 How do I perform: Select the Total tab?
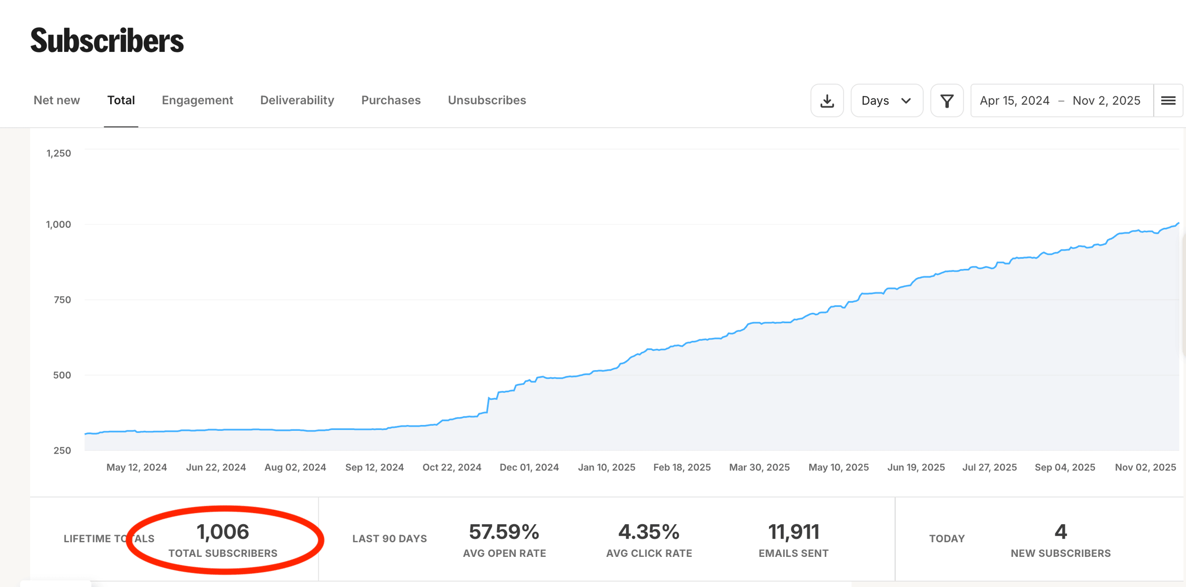point(121,100)
